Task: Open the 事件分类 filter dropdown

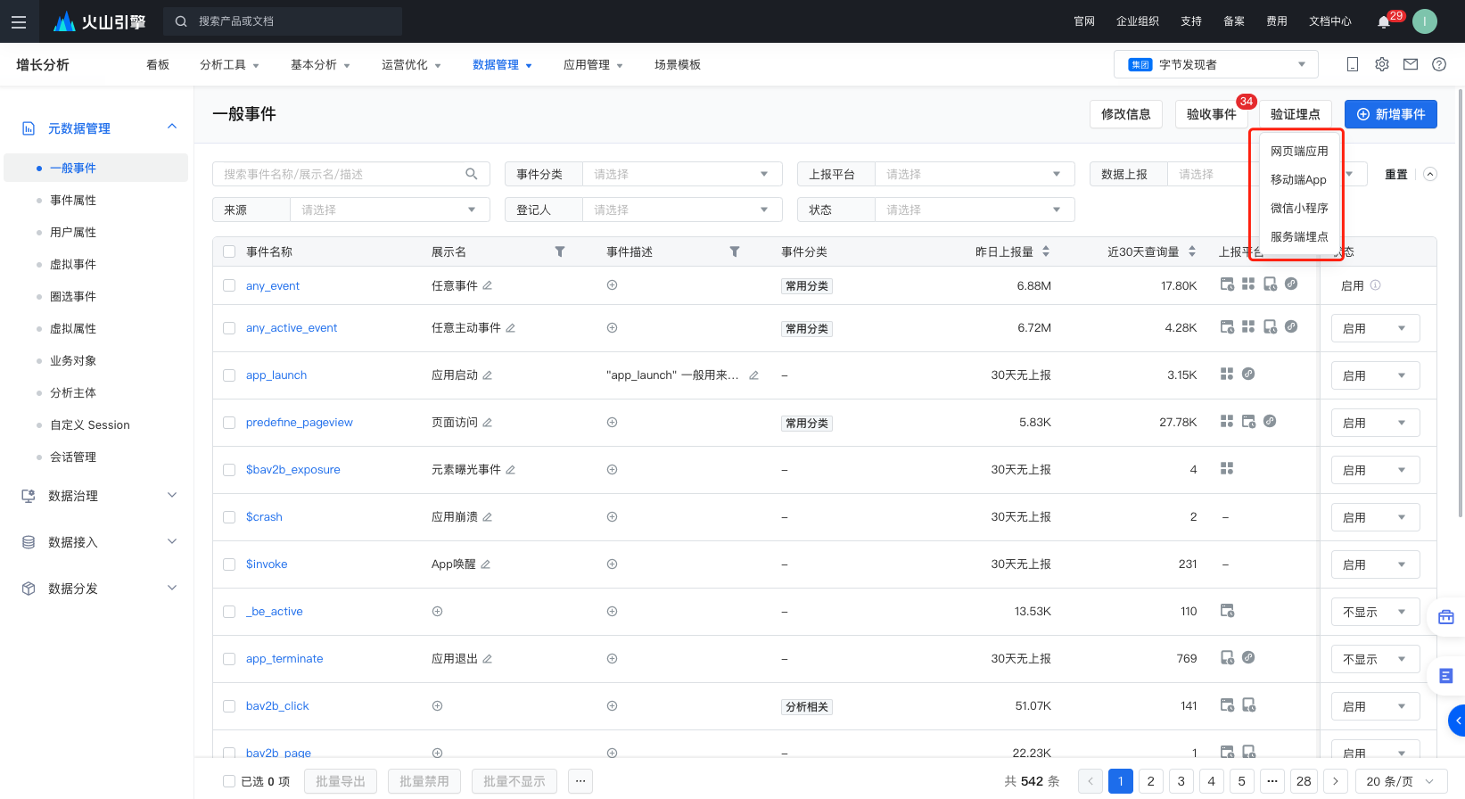Action: pos(682,174)
